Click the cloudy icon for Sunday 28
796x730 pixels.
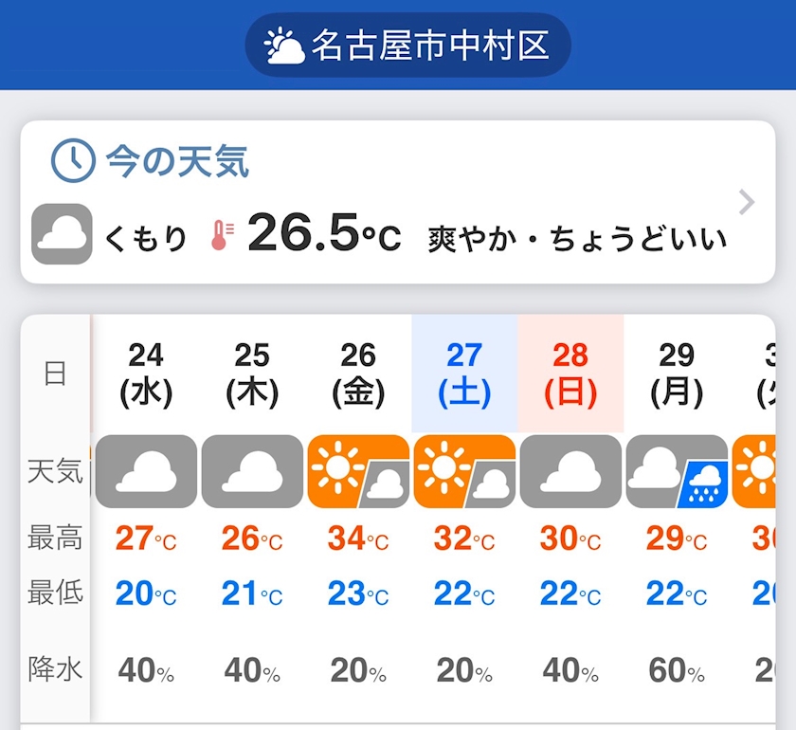[x=570, y=471]
